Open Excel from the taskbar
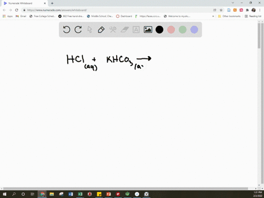This screenshot has width=264, height=198. [80, 194]
